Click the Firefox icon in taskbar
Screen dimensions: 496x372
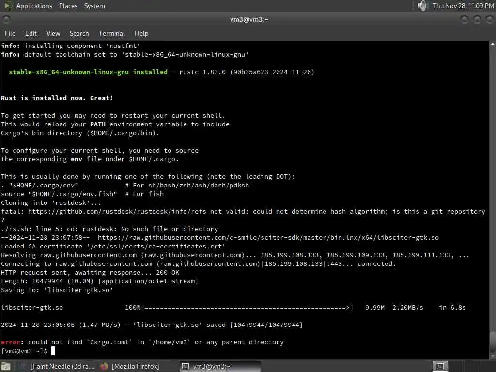pyautogui.click(x=104, y=366)
